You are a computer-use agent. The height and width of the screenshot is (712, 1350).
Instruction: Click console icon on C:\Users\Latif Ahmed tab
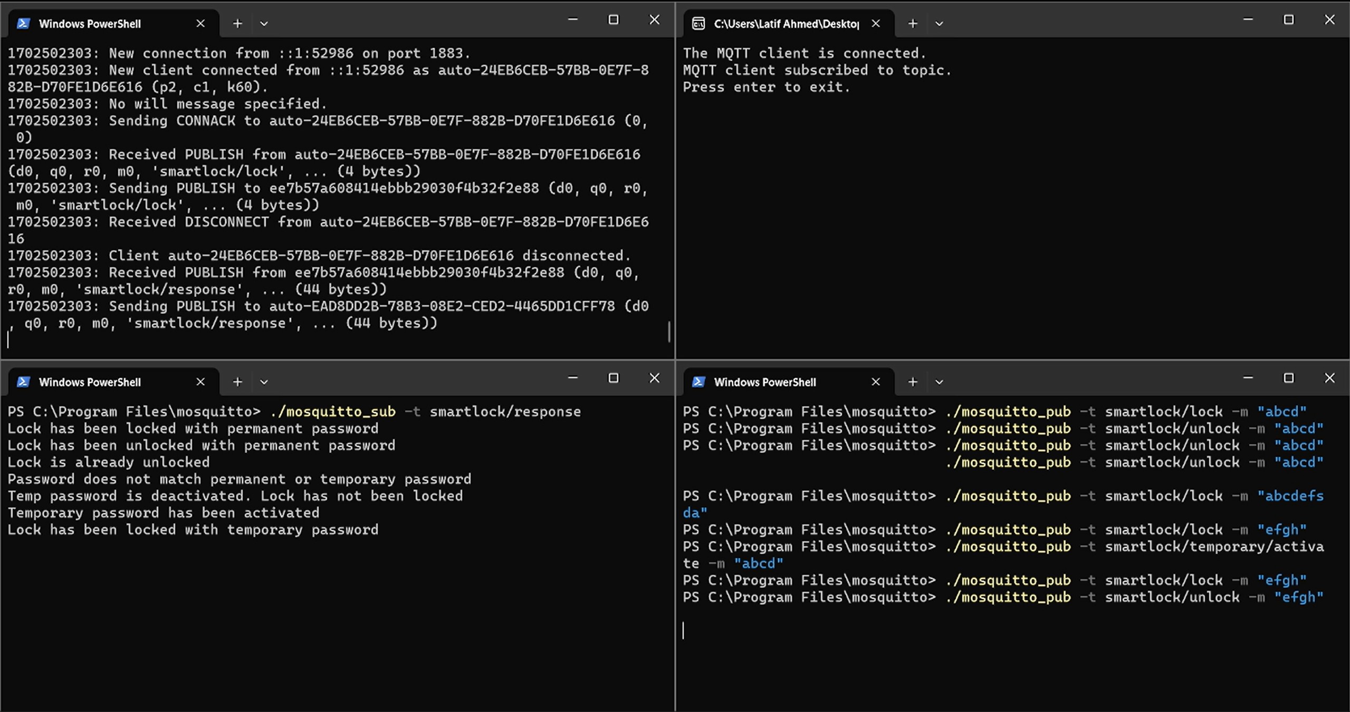(x=698, y=23)
